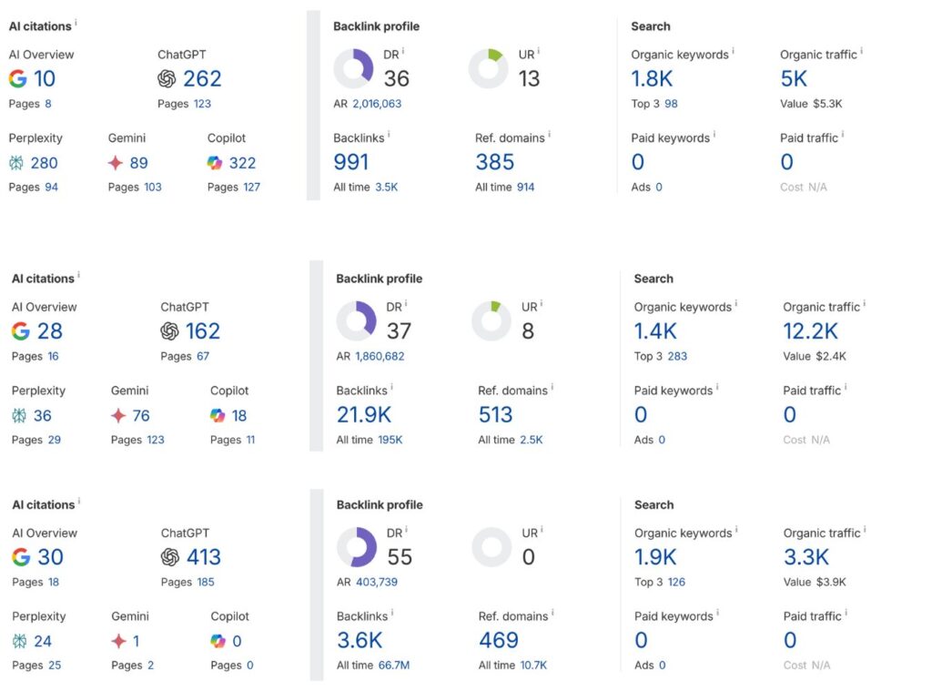Click the Copilot icon beside 18
The image size is (932, 691).
218,415
